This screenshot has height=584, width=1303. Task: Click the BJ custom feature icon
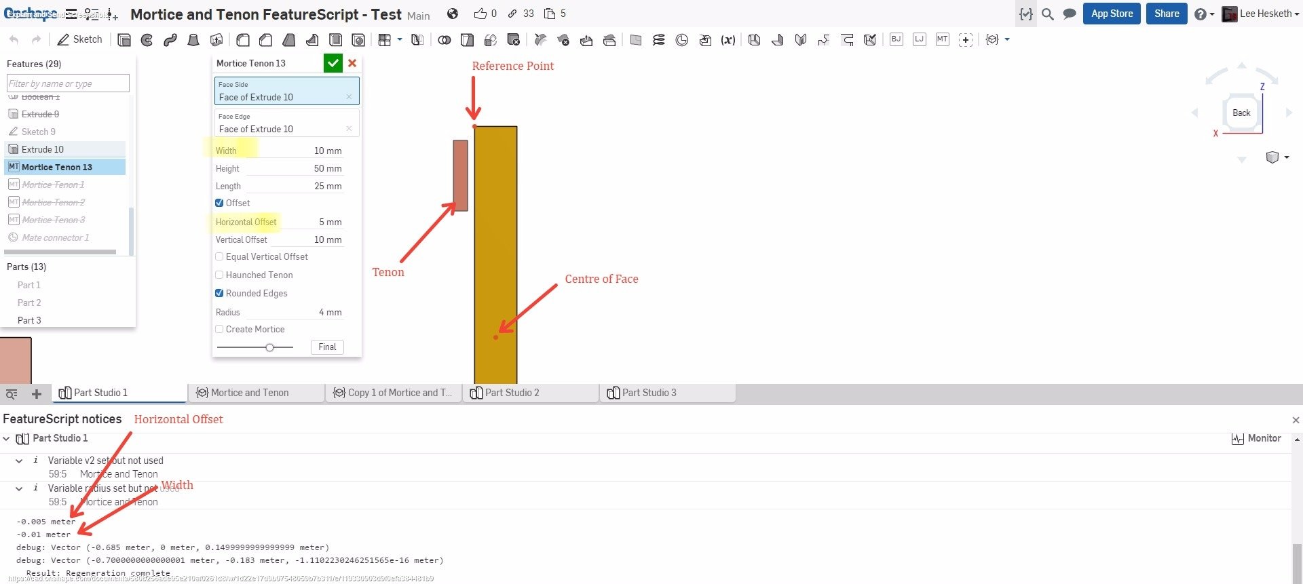896,39
